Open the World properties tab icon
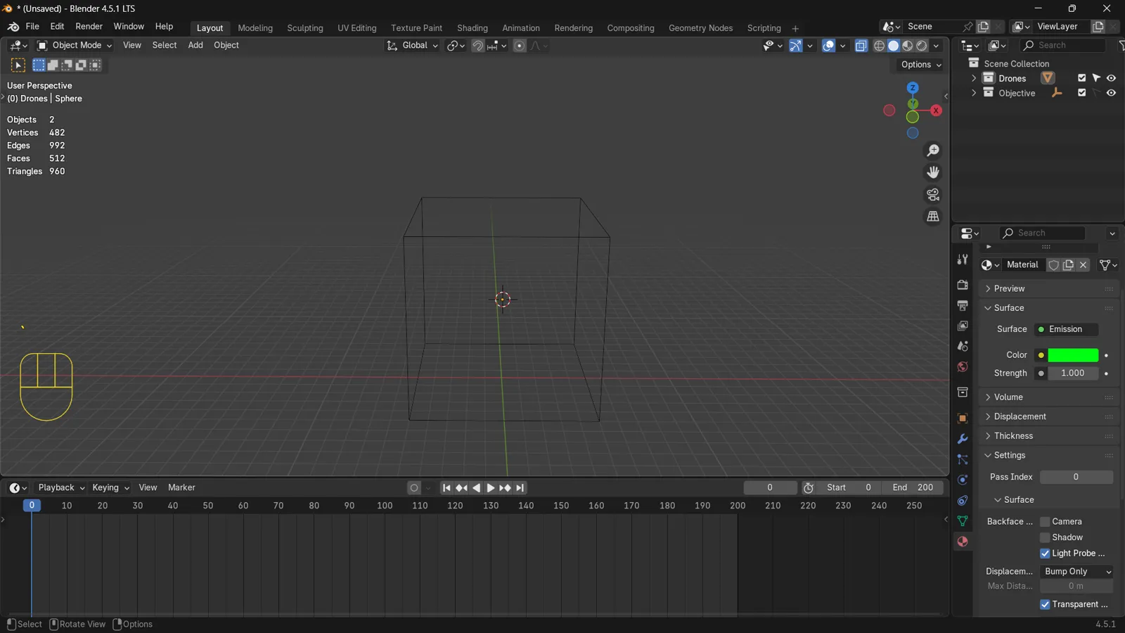This screenshot has width=1125, height=633. [963, 366]
